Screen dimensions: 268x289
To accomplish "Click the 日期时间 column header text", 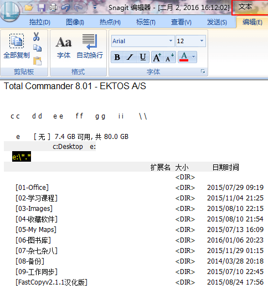I will (x=225, y=167).
